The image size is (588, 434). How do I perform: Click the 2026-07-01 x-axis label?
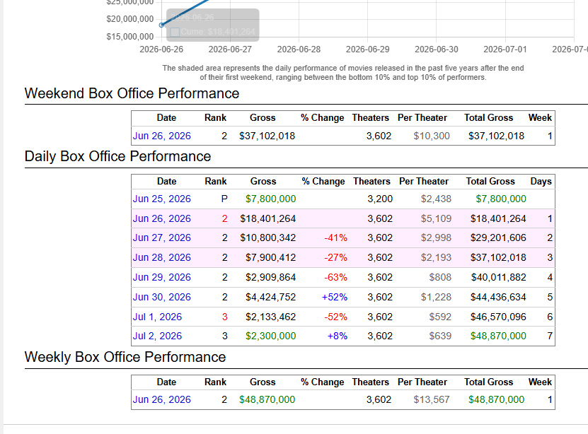click(505, 49)
